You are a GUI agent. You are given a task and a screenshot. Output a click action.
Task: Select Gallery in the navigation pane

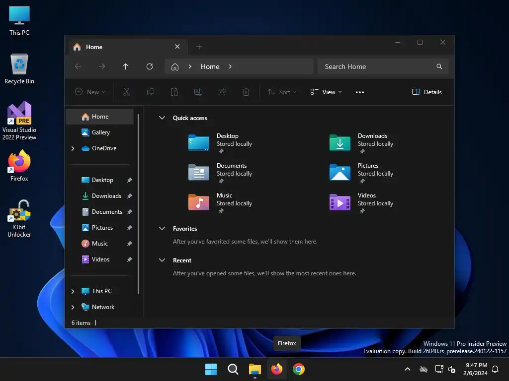point(100,132)
